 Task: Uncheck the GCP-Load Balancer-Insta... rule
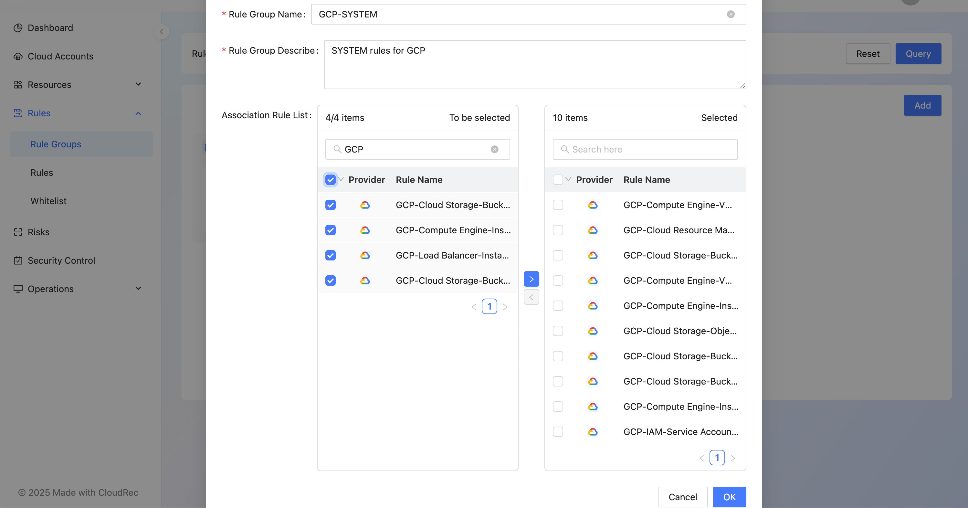(x=330, y=256)
